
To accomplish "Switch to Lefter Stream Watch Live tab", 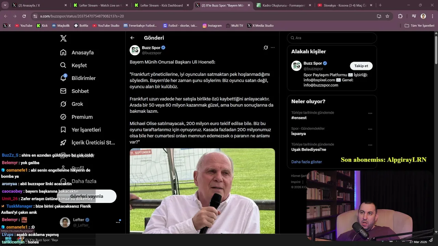I will coord(101,5).
